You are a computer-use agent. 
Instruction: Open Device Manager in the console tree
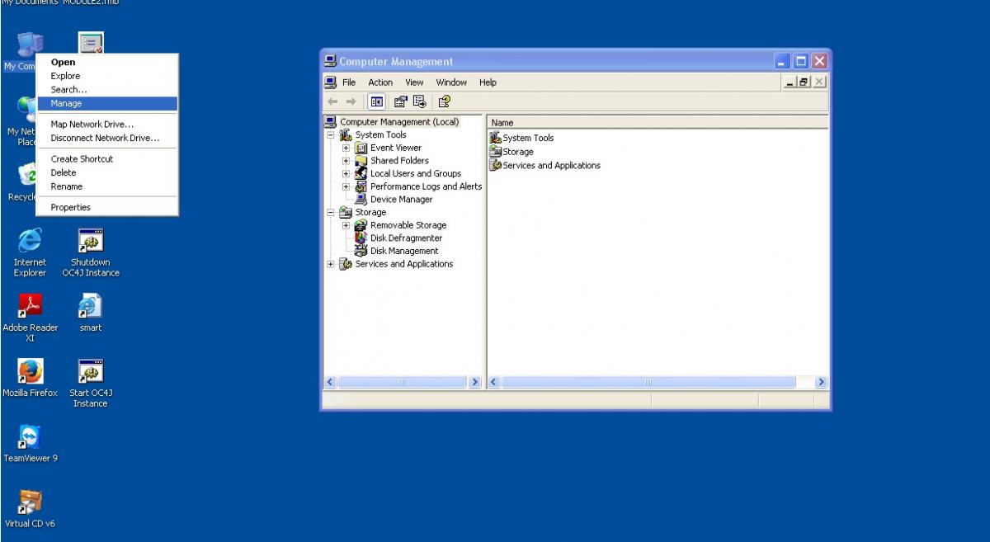coord(401,200)
